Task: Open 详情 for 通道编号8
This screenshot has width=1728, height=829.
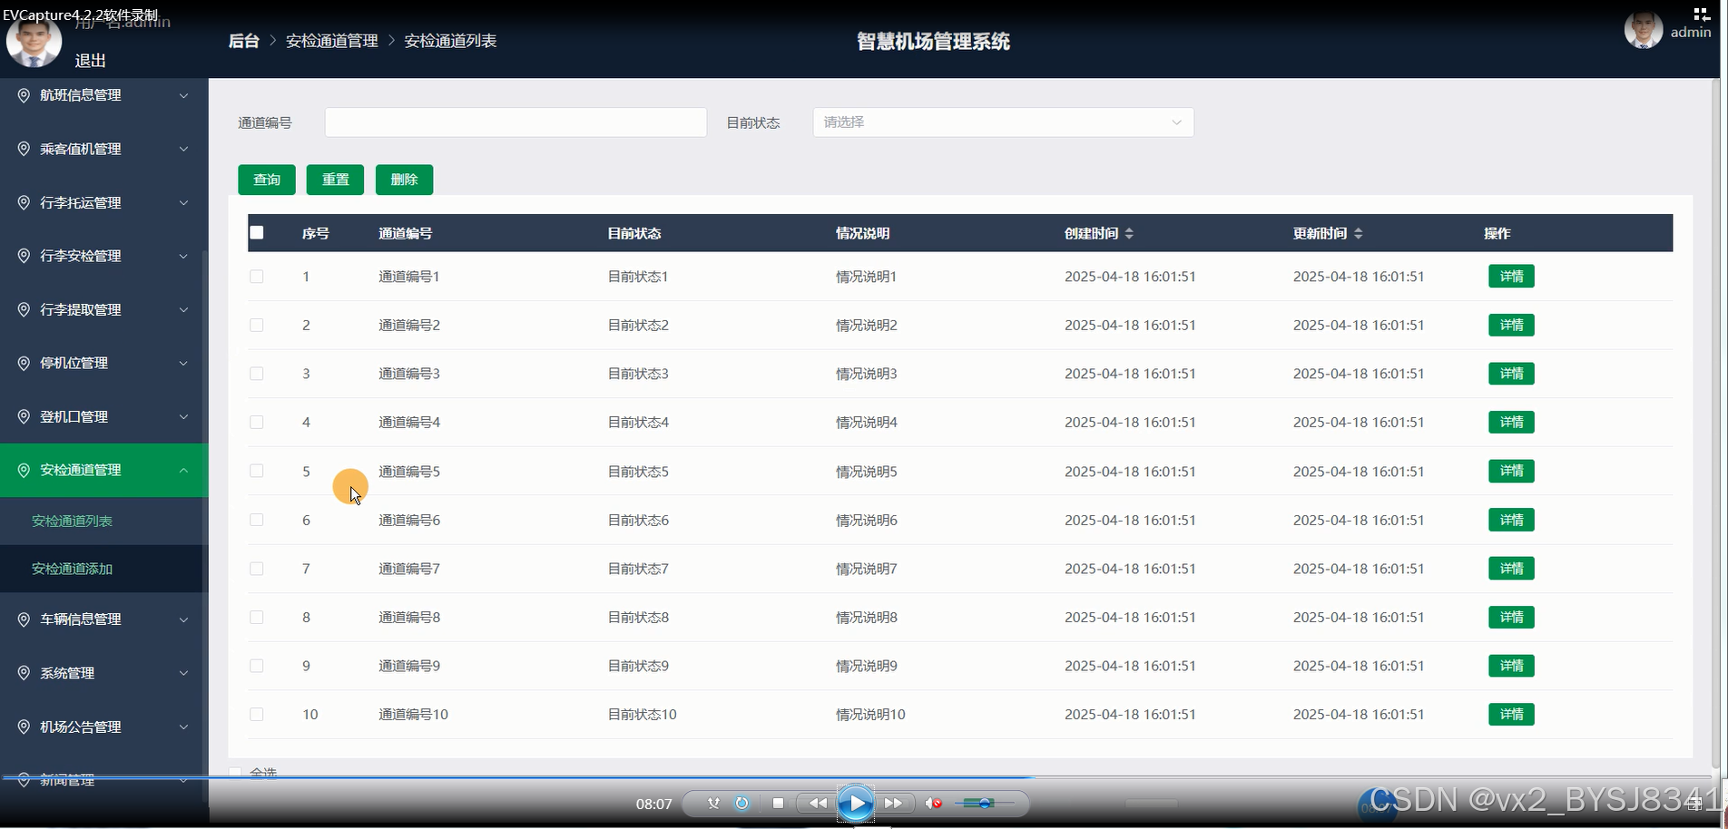Action: click(1511, 617)
